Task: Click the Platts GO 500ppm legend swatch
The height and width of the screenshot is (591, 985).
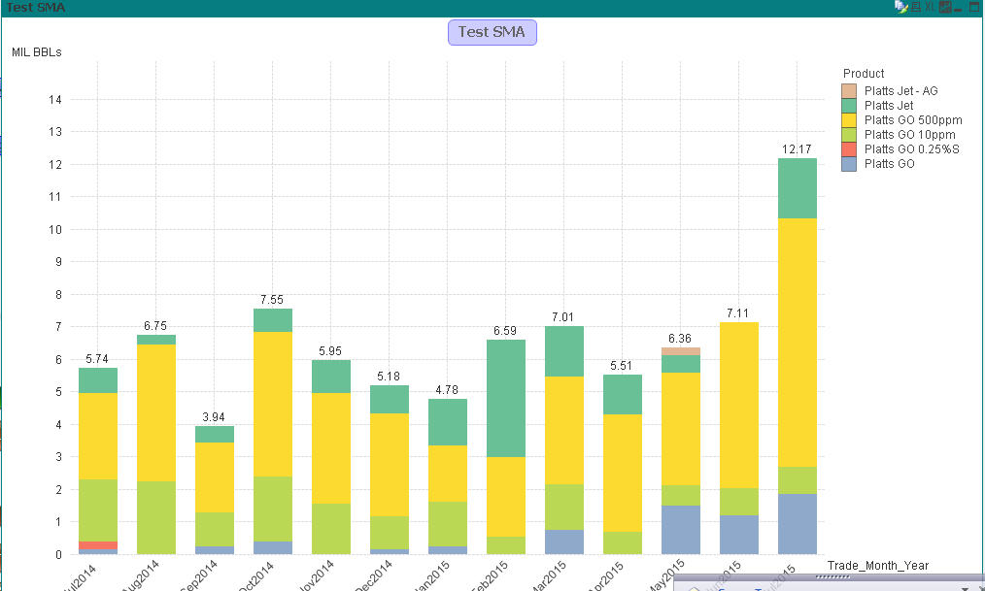Action: pos(849,119)
